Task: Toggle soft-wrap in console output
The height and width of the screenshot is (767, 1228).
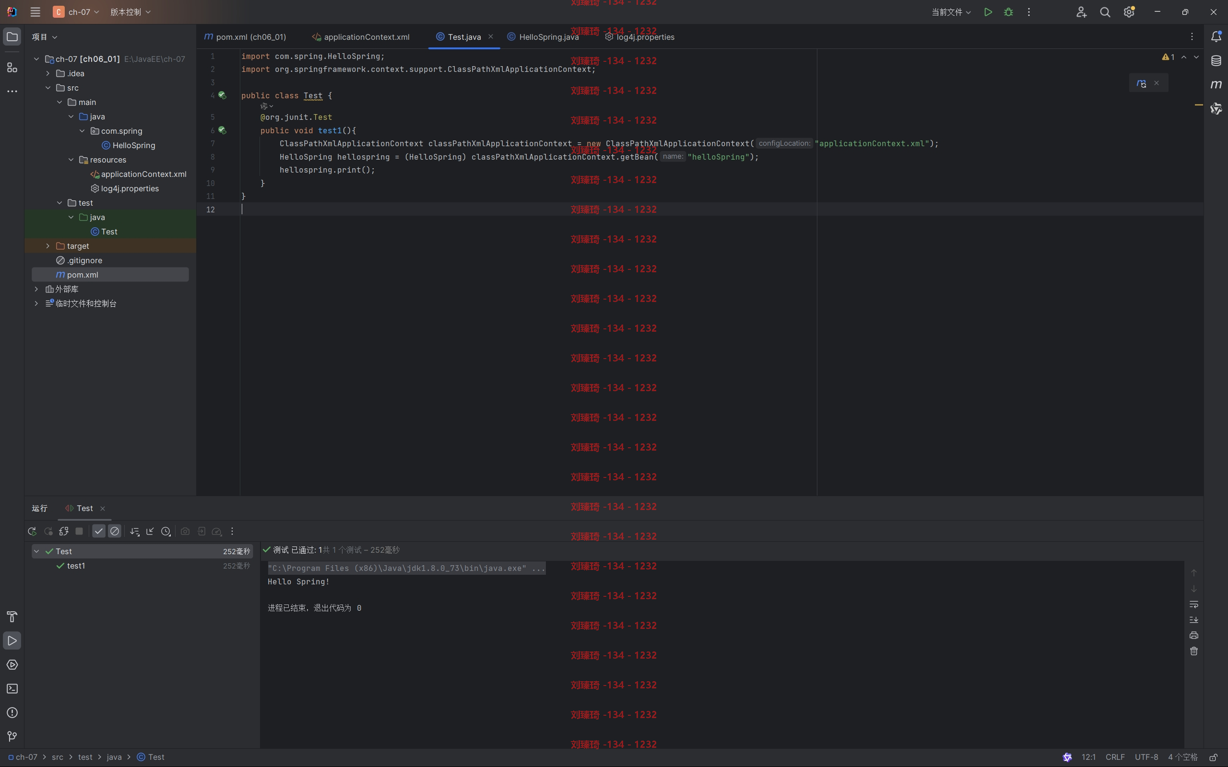Action: (1193, 604)
